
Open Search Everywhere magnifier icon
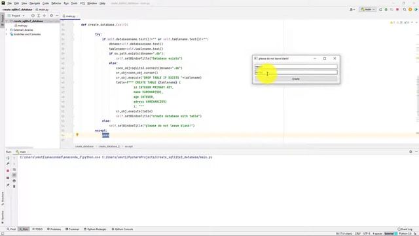(405, 9)
